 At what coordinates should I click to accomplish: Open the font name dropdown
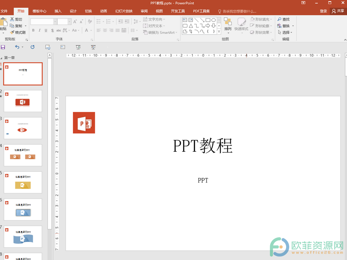55,22
